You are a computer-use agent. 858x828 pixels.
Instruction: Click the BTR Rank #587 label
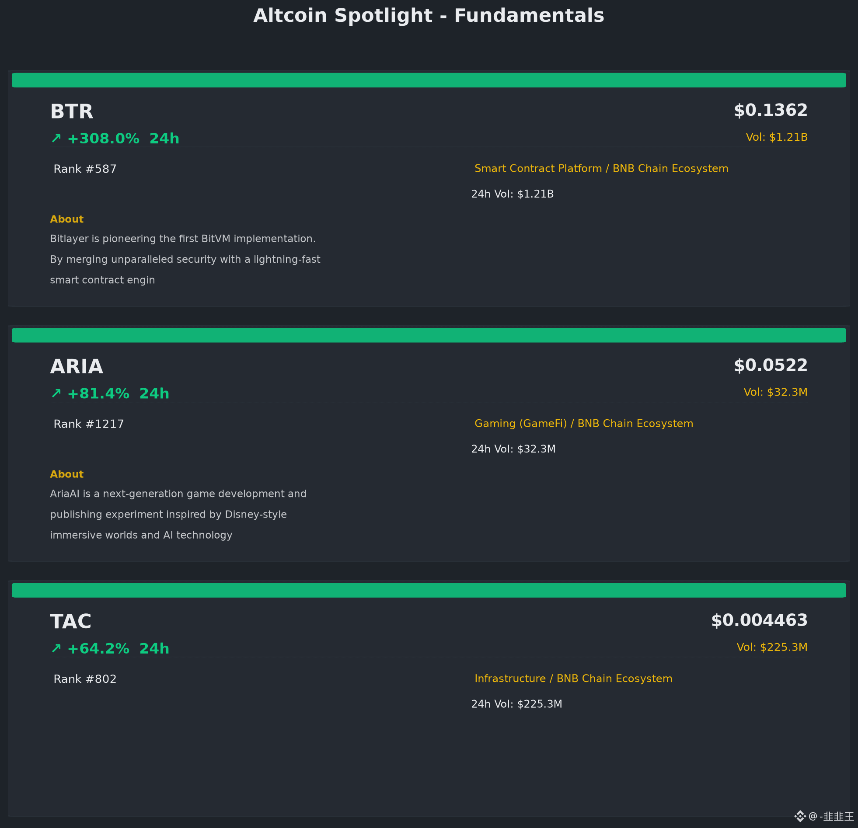(x=85, y=169)
